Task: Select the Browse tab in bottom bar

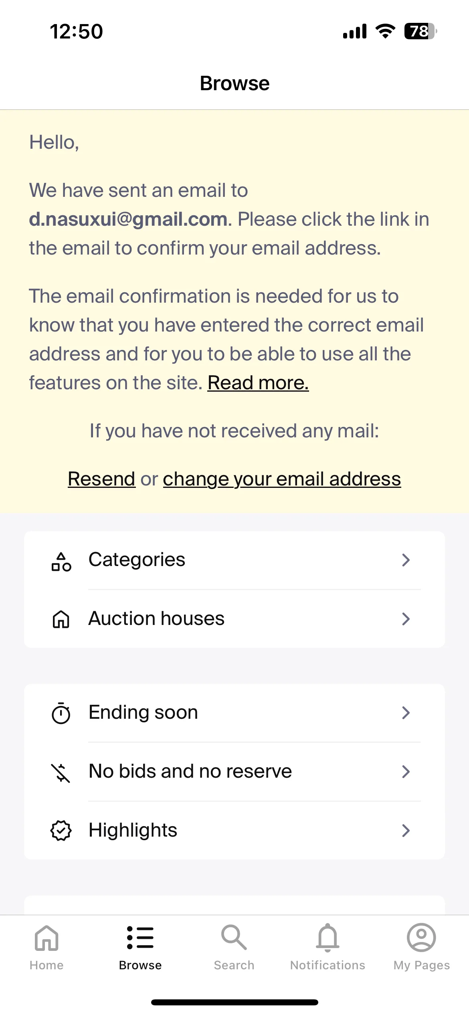Action: (x=140, y=947)
